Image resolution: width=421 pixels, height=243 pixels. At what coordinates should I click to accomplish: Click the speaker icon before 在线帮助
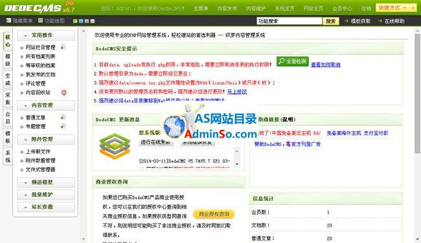(x=380, y=21)
